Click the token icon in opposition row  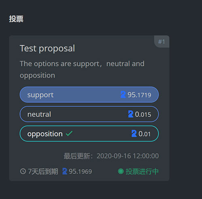tap(134, 133)
